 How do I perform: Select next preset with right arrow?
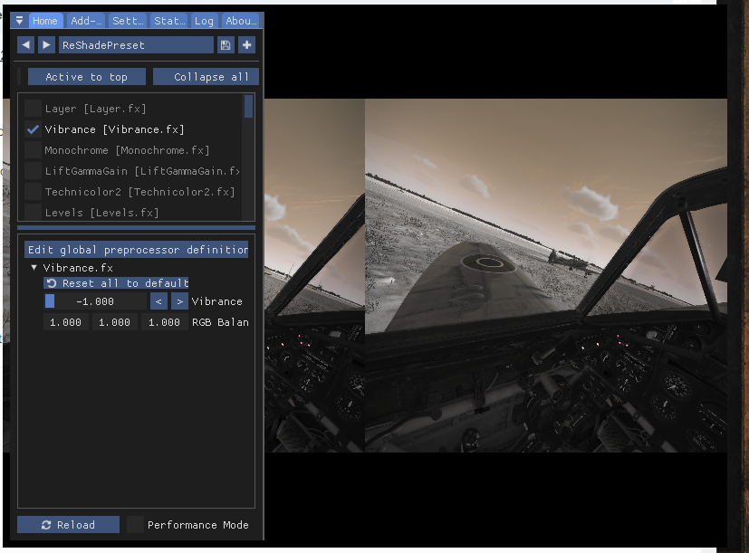pyautogui.click(x=46, y=45)
